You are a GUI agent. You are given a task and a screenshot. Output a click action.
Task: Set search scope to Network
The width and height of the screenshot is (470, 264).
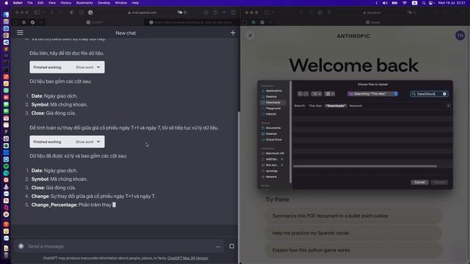[355, 106]
